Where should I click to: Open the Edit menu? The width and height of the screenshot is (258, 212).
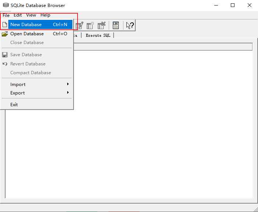[18, 15]
